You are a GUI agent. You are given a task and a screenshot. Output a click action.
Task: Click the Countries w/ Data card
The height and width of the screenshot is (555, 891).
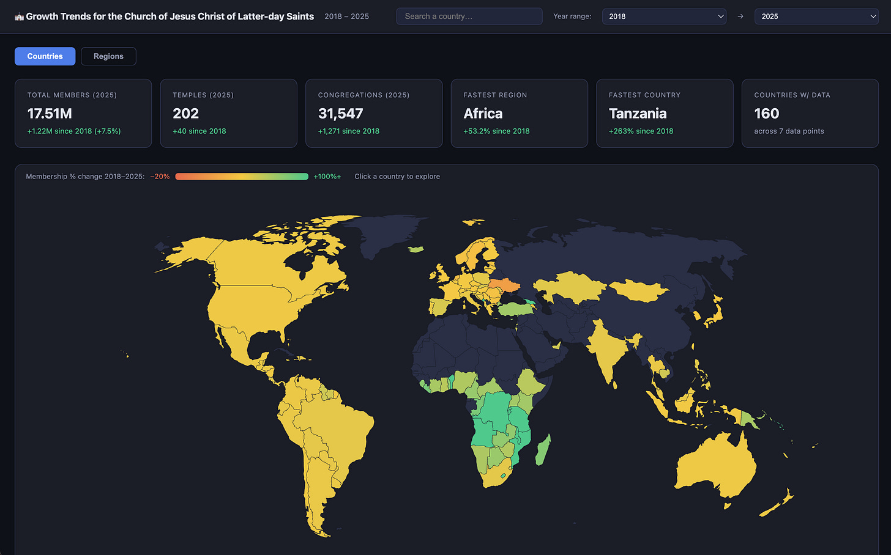[x=810, y=113]
